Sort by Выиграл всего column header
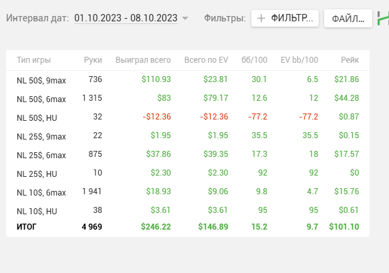Screen dimensions: 389x273 pos(143,60)
